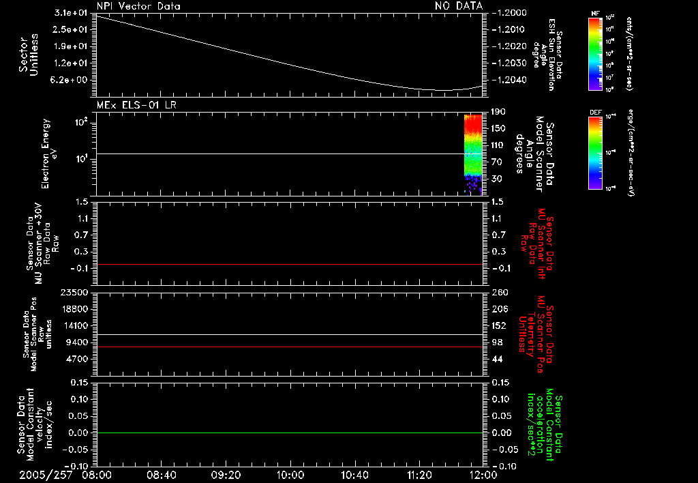The height and width of the screenshot is (483, 698).
Task: Select the green 'Model Constant acceleration' label
Action: click(x=545, y=425)
